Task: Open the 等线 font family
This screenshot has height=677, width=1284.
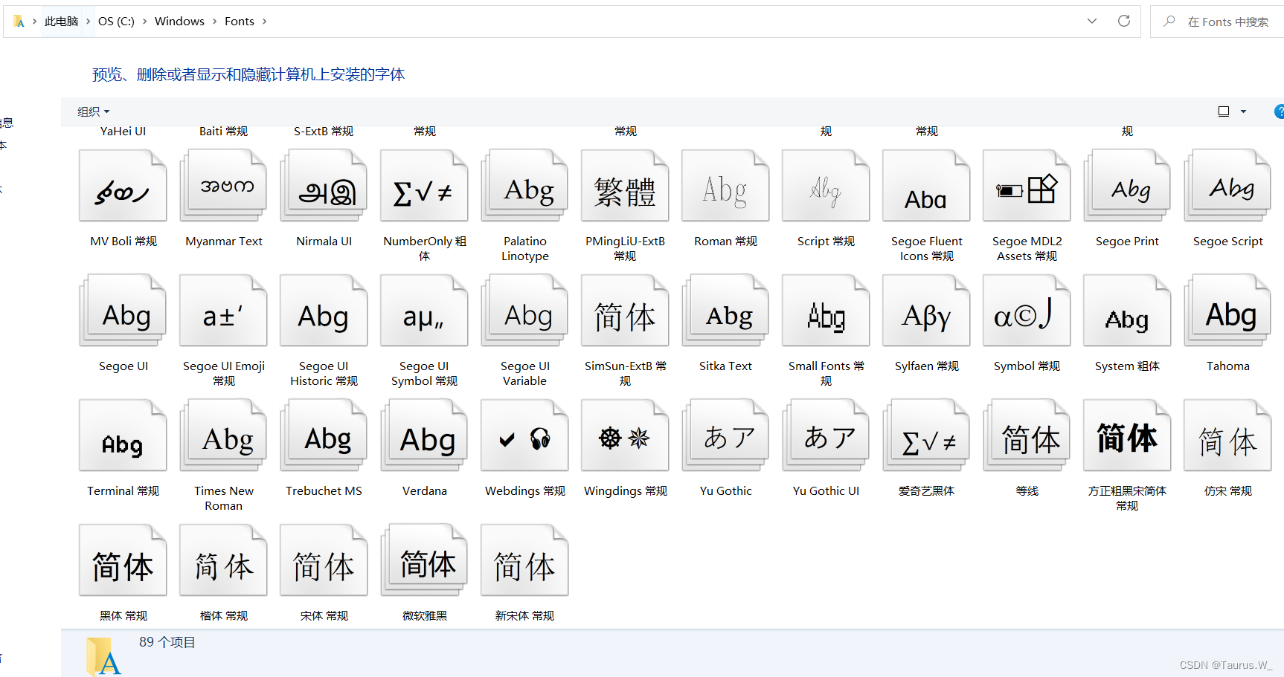Action: pyautogui.click(x=1027, y=435)
